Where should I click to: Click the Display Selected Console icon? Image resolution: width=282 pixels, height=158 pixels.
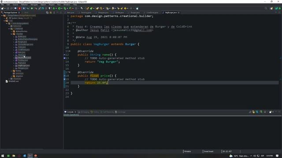pos(265,112)
